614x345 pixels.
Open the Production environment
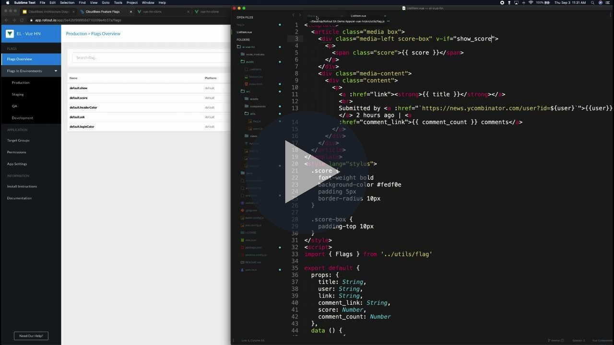tap(21, 82)
